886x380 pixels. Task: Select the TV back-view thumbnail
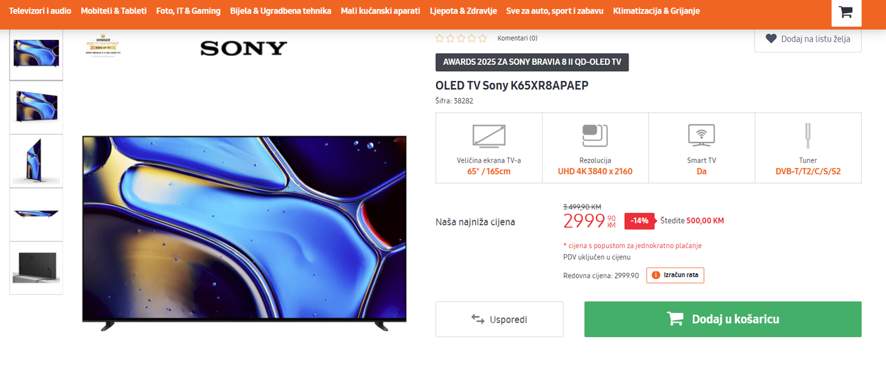pyautogui.click(x=36, y=268)
